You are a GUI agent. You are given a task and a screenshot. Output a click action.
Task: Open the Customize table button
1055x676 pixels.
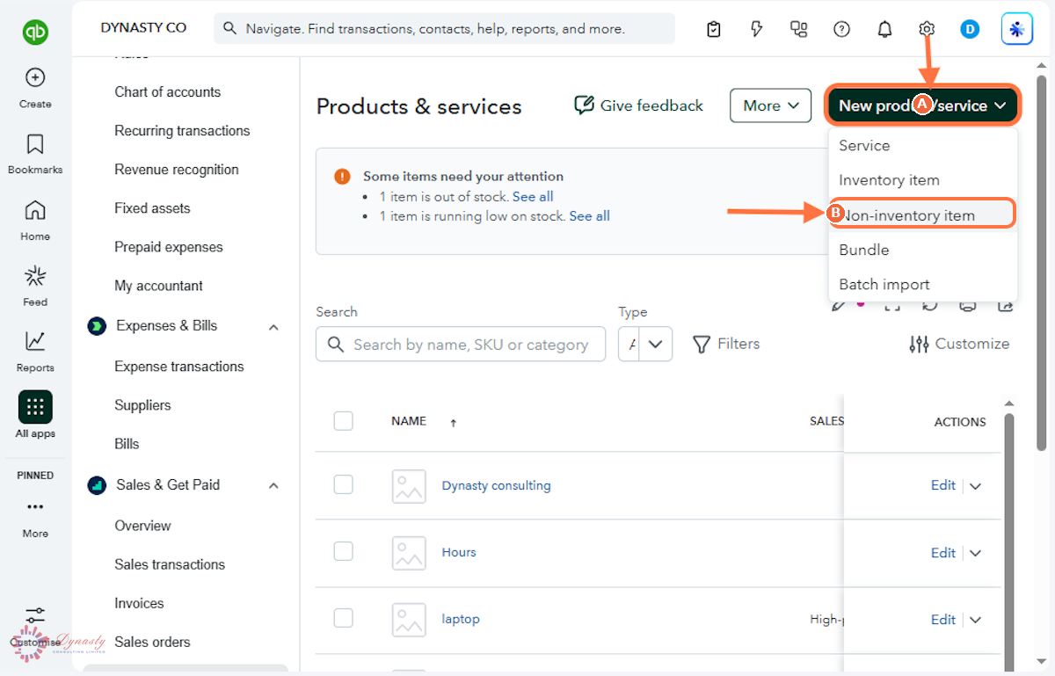(959, 344)
